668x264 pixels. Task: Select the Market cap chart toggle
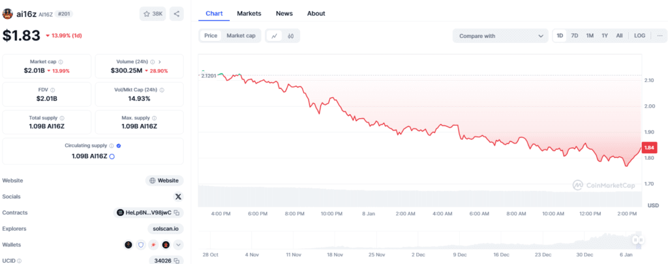[x=241, y=36]
